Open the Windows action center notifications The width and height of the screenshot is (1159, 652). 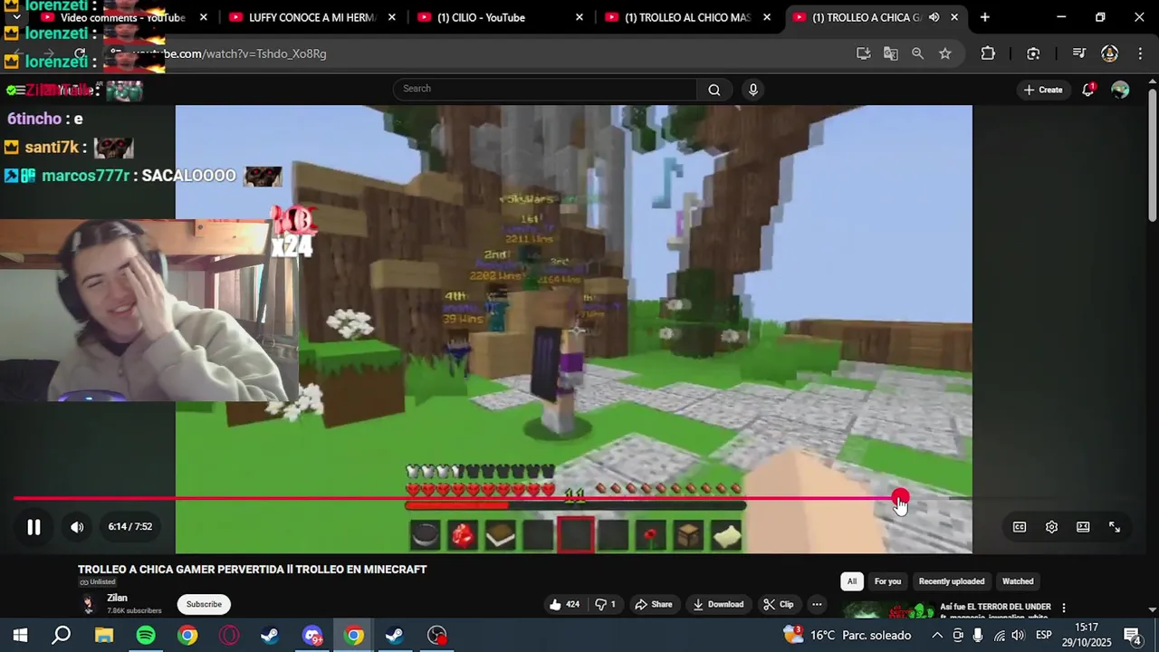click(1132, 636)
